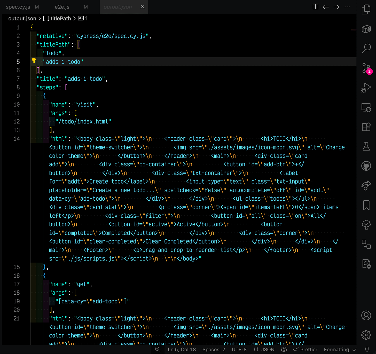
Task: Click the "html" key on line 14
Action: pyautogui.click(x=59, y=139)
